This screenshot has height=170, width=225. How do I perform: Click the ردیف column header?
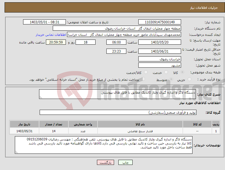click(216, 124)
